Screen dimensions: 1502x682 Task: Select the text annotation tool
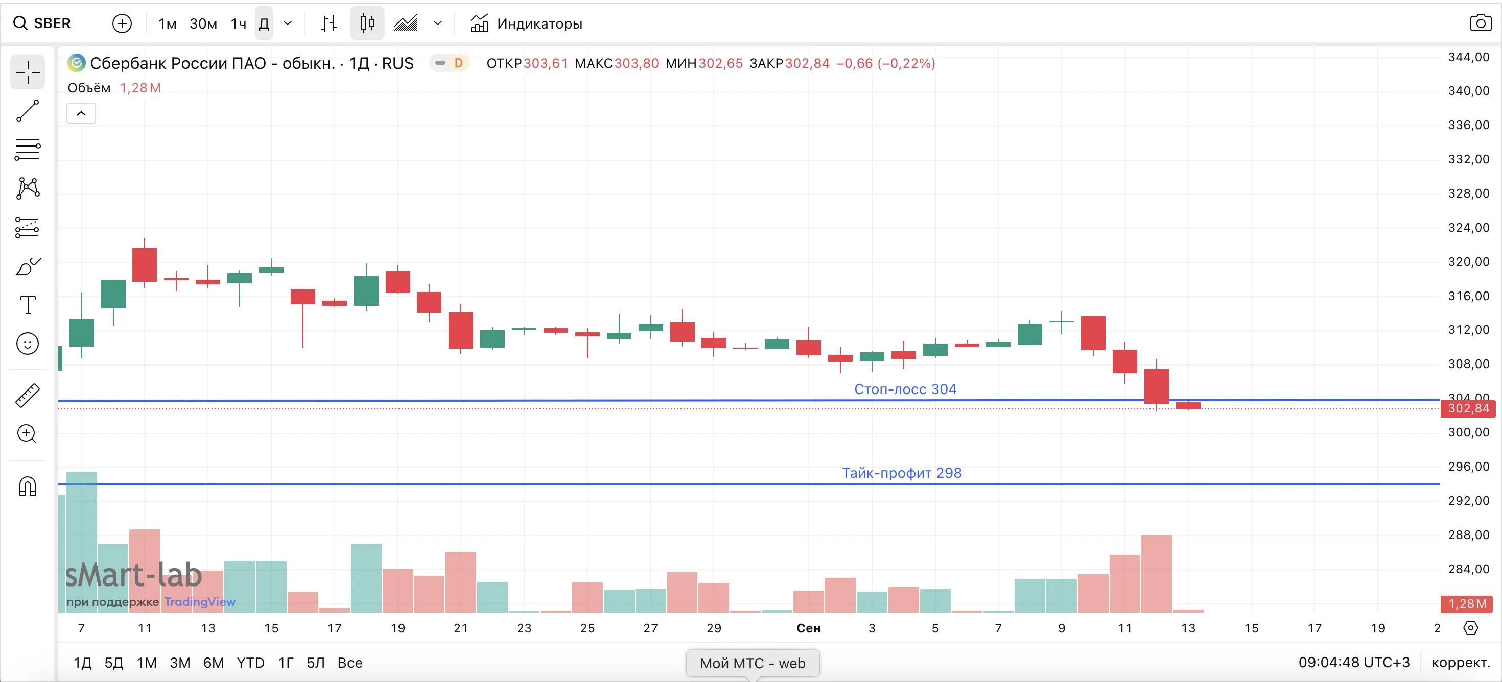click(x=28, y=305)
